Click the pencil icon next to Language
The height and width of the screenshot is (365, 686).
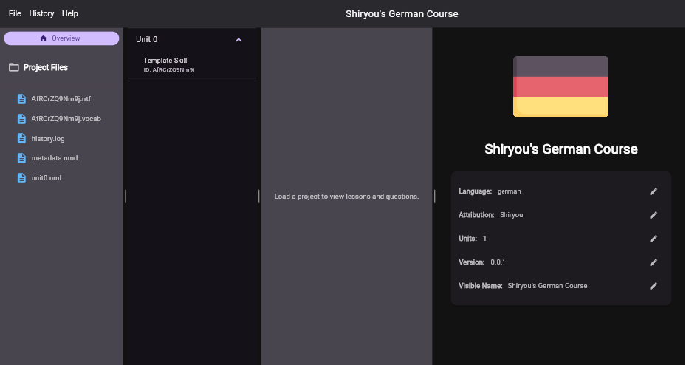[653, 191]
